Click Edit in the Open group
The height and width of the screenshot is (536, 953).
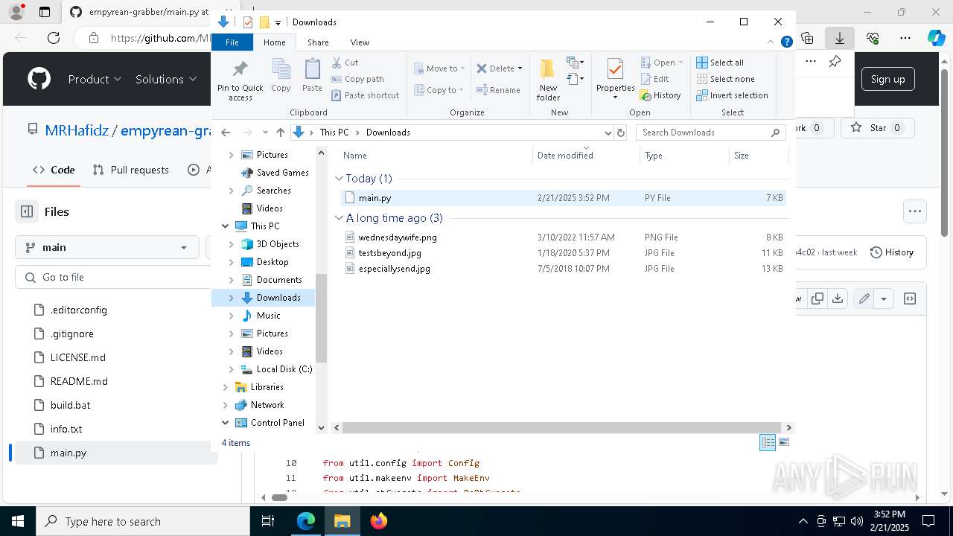click(x=655, y=79)
